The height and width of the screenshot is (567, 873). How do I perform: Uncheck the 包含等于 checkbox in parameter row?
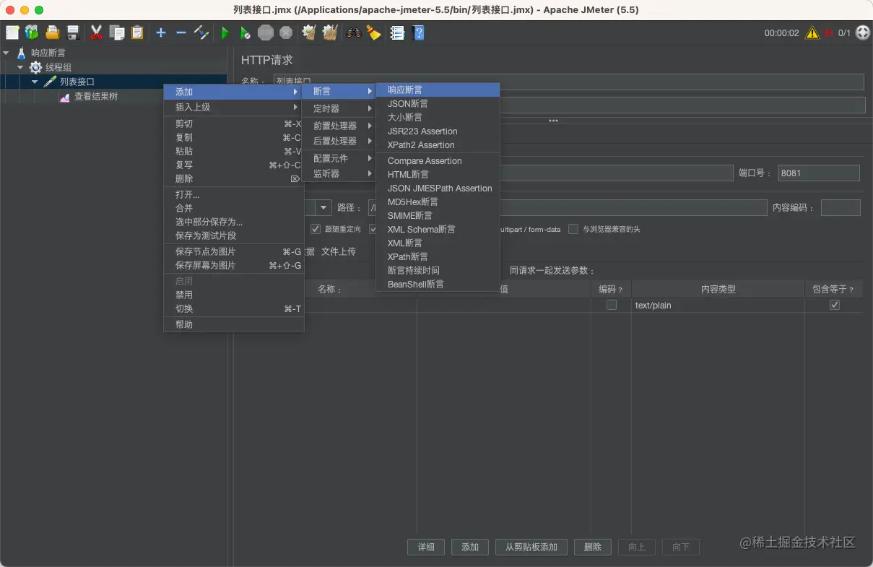tap(835, 305)
